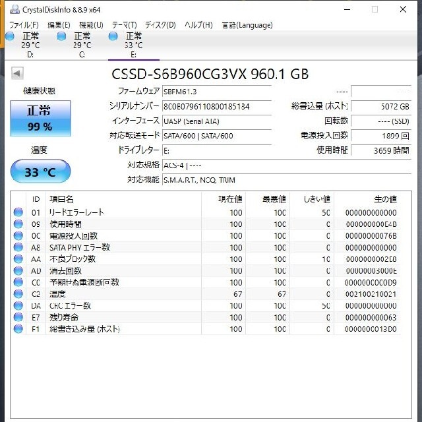
Task: Click the 最悪値 column header
Action: tap(268, 199)
